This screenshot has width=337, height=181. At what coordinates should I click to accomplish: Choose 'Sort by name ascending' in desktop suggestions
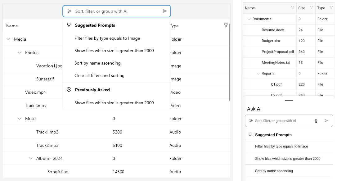click(x=97, y=63)
